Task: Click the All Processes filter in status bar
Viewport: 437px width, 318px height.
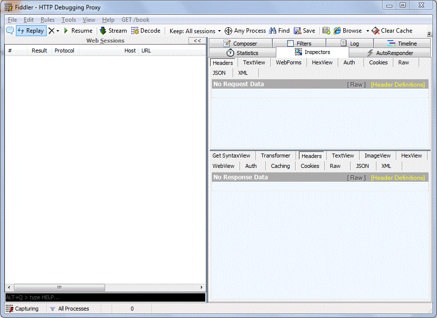Action: 69,309
